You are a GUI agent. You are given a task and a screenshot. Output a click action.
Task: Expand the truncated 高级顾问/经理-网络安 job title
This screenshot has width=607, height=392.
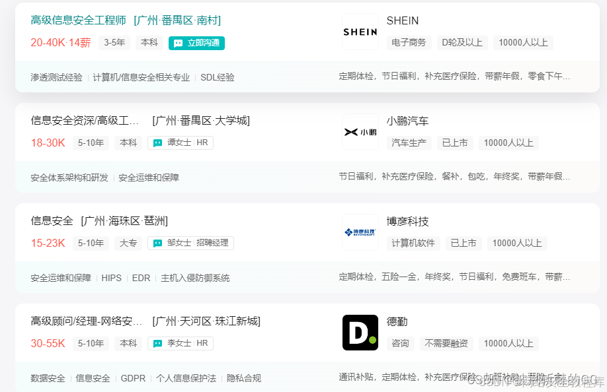click(x=86, y=321)
